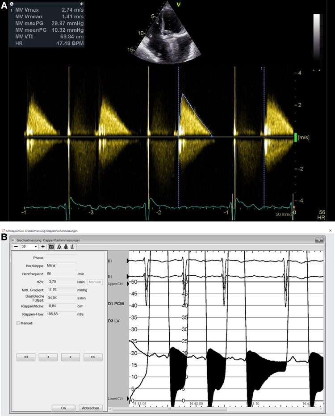335x417 pixels.
Task: Jump to last beat with >> button
Action: click(x=93, y=357)
